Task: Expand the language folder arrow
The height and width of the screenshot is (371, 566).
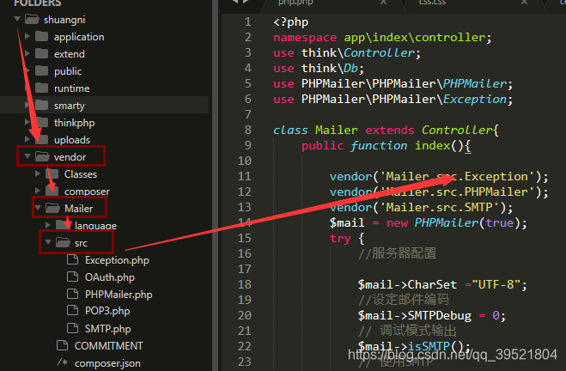Action: (x=48, y=225)
